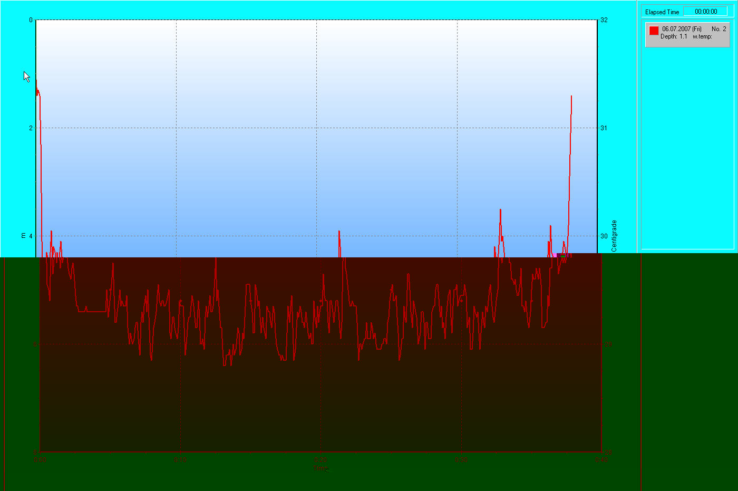Viewport: 738px width, 491px height.
Task: Click the 'Centigrade' axis label
Action: tap(614, 236)
